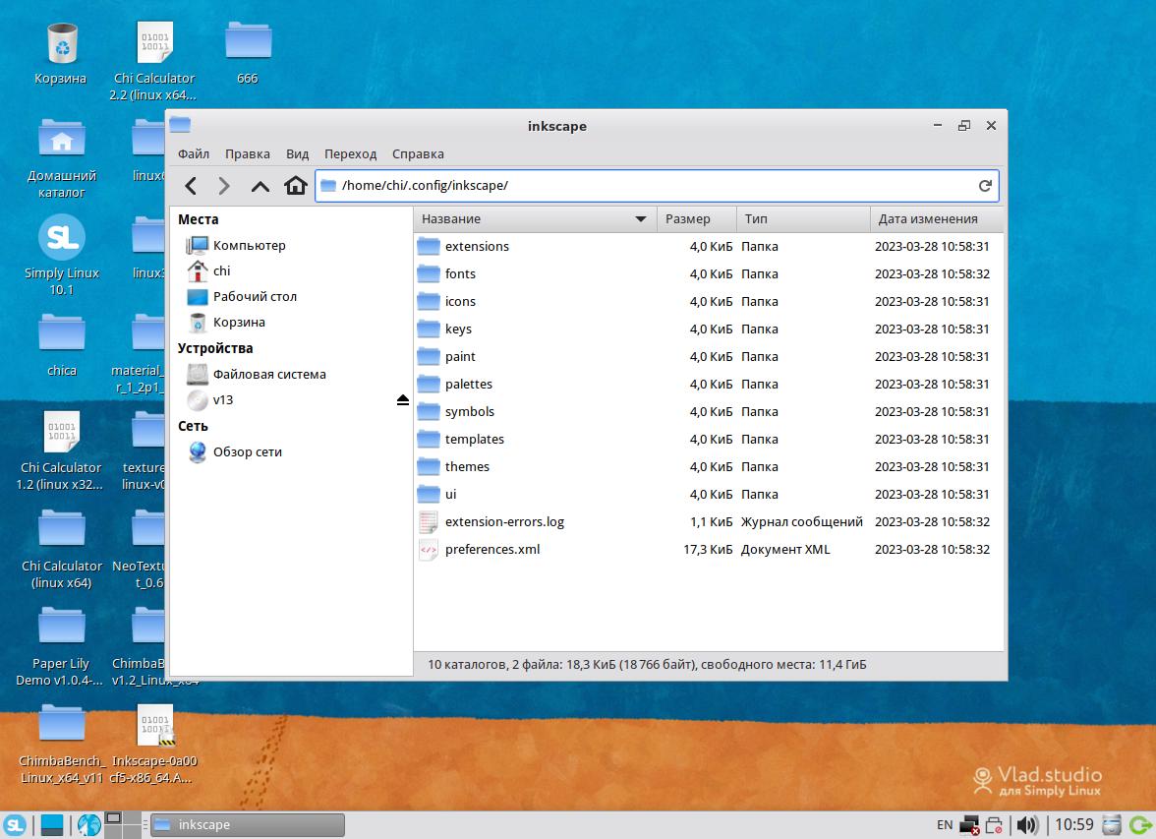The height and width of the screenshot is (839, 1156).
Task: Click the home folder toolbar icon
Action: [x=295, y=186]
